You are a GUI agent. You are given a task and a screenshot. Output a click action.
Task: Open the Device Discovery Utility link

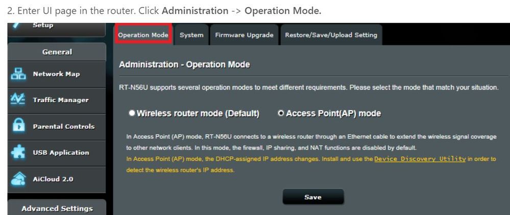[420, 159]
